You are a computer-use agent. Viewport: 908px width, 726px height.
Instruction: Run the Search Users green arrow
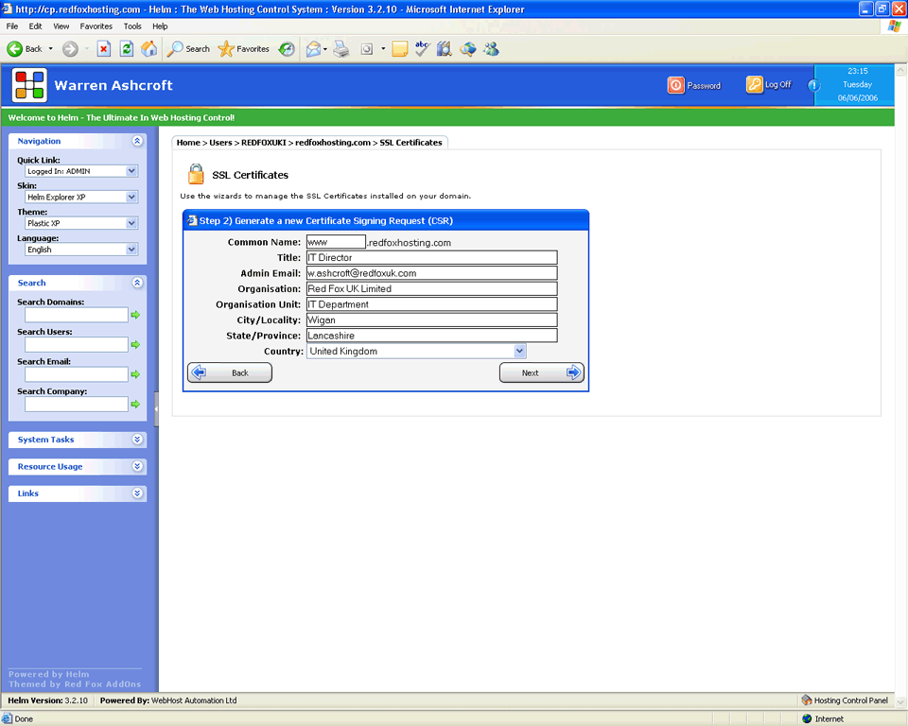pyautogui.click(x=135, y=344)
